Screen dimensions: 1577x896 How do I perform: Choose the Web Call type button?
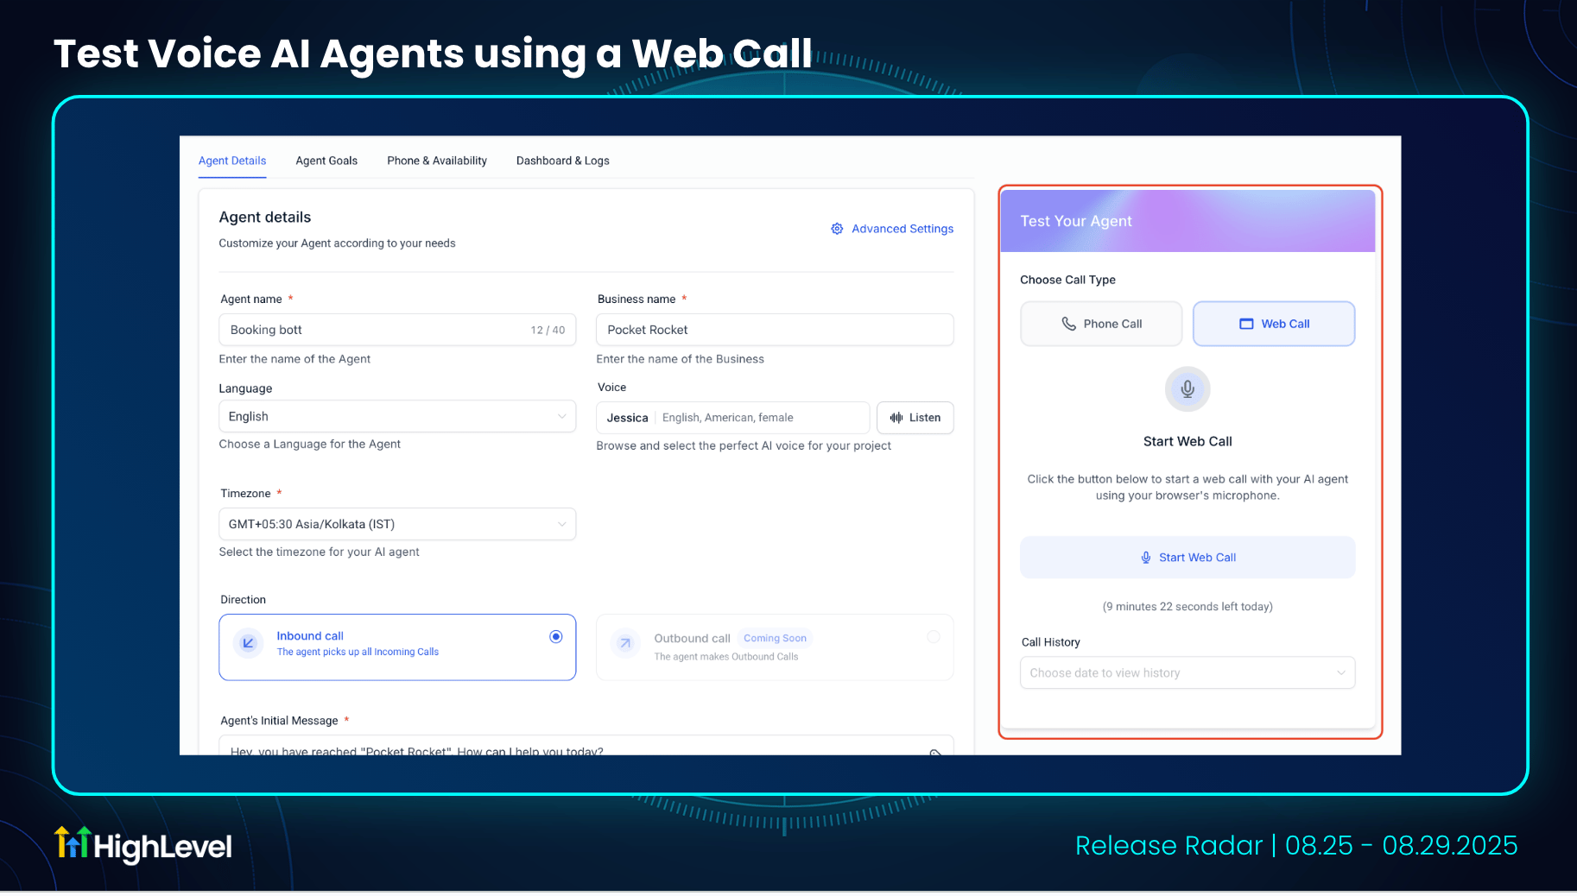click(1274, 324)
